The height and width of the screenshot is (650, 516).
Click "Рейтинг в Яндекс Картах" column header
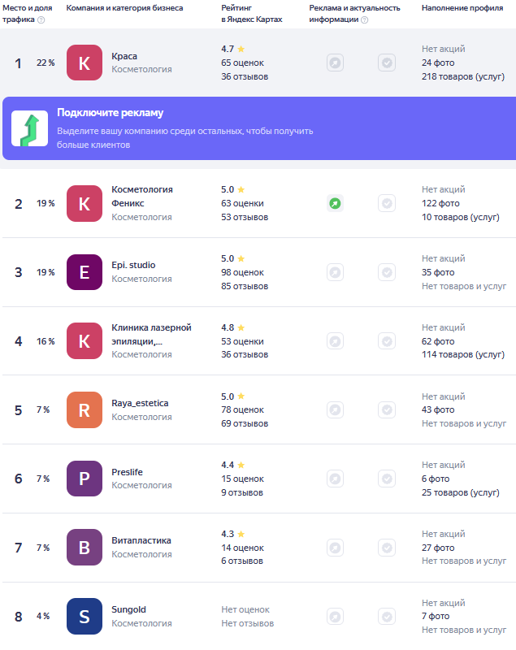click(x=251, y=13)
